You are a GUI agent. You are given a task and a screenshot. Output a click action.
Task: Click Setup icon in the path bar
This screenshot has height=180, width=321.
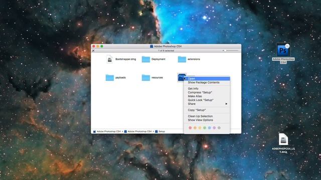tap(156, 131)
